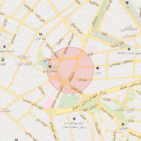Viewport: 141px width, 141px height.
Task: Click the shopping bag icon above فتوکپی
Action: [x=123, y=124]
